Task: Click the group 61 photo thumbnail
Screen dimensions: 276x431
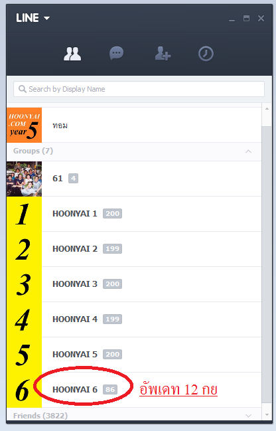Action: (x=24, y=179)
